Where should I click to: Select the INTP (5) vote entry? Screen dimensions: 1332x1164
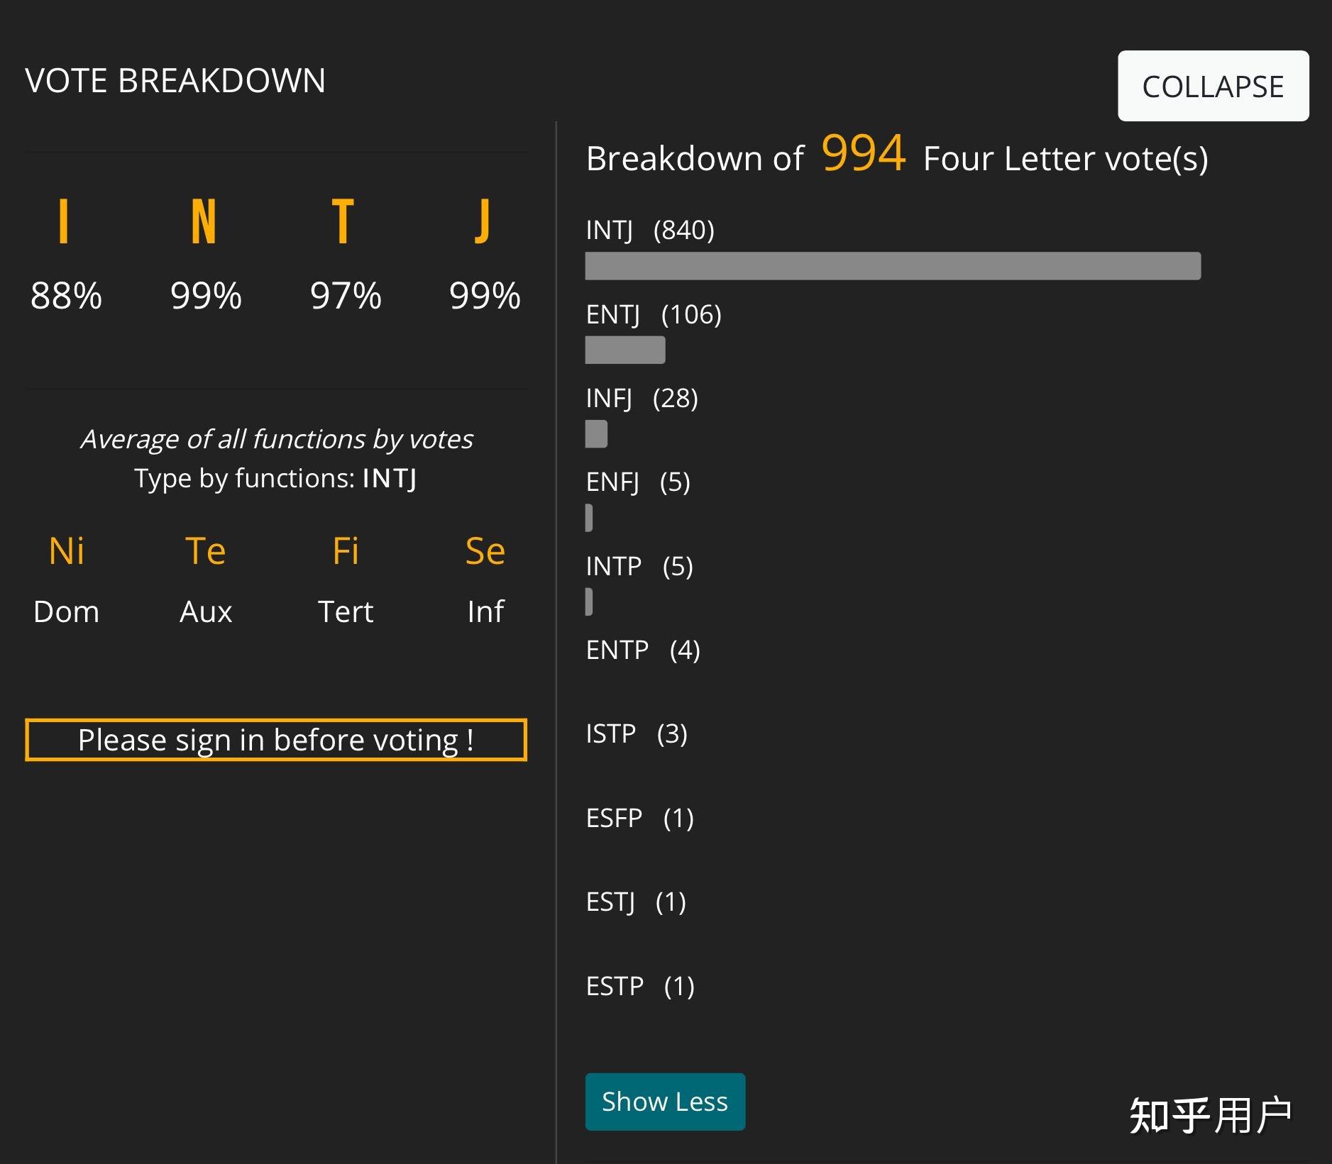pos(639,566)
